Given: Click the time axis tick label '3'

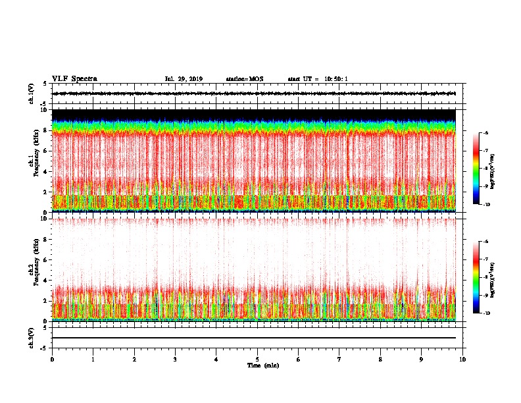Looking at the screenshot, I should tap(175, 360).
